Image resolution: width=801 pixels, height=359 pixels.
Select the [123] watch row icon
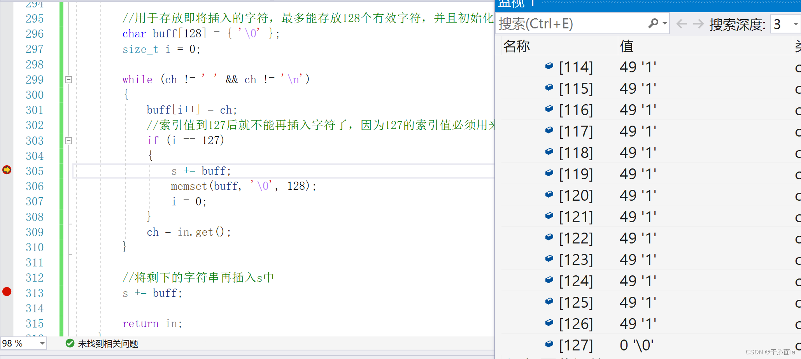549,258
